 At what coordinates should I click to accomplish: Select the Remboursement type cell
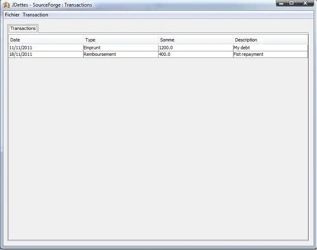point(121,55)
